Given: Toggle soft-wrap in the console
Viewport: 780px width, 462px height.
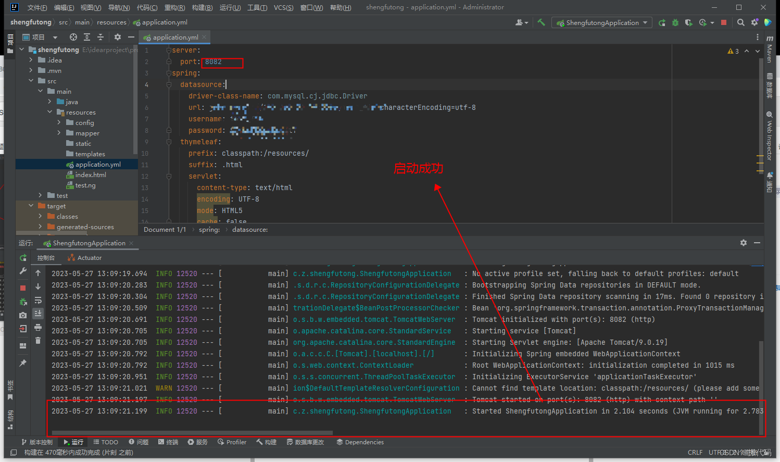Looking at the screenshot, I should click(x=38, y=300).
